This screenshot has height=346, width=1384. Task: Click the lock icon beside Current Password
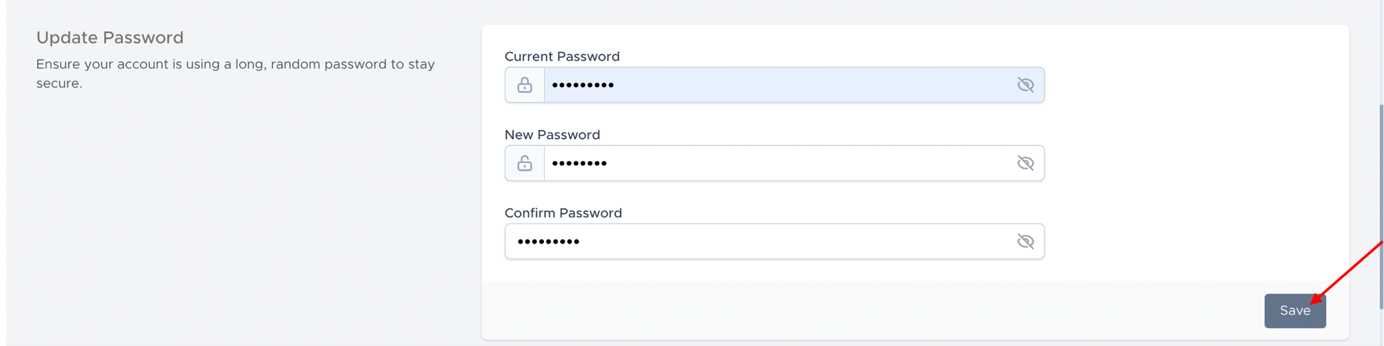tap(524, 85)
